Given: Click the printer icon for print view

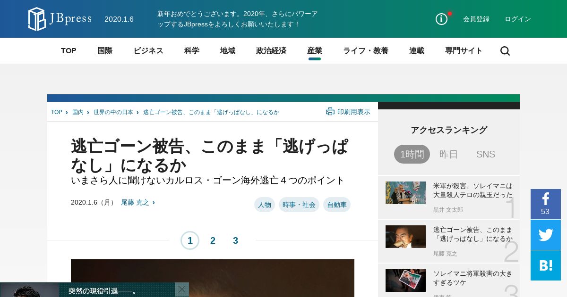Looking at the screenshot, I should coord(330,111).
